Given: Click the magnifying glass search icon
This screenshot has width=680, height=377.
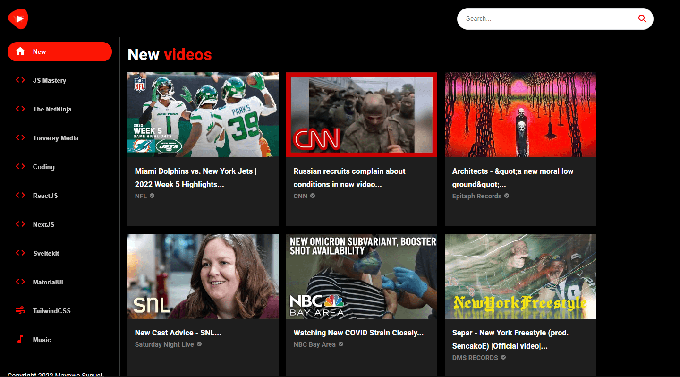Looking at the screenshot, I should click(x=642, y=18).
